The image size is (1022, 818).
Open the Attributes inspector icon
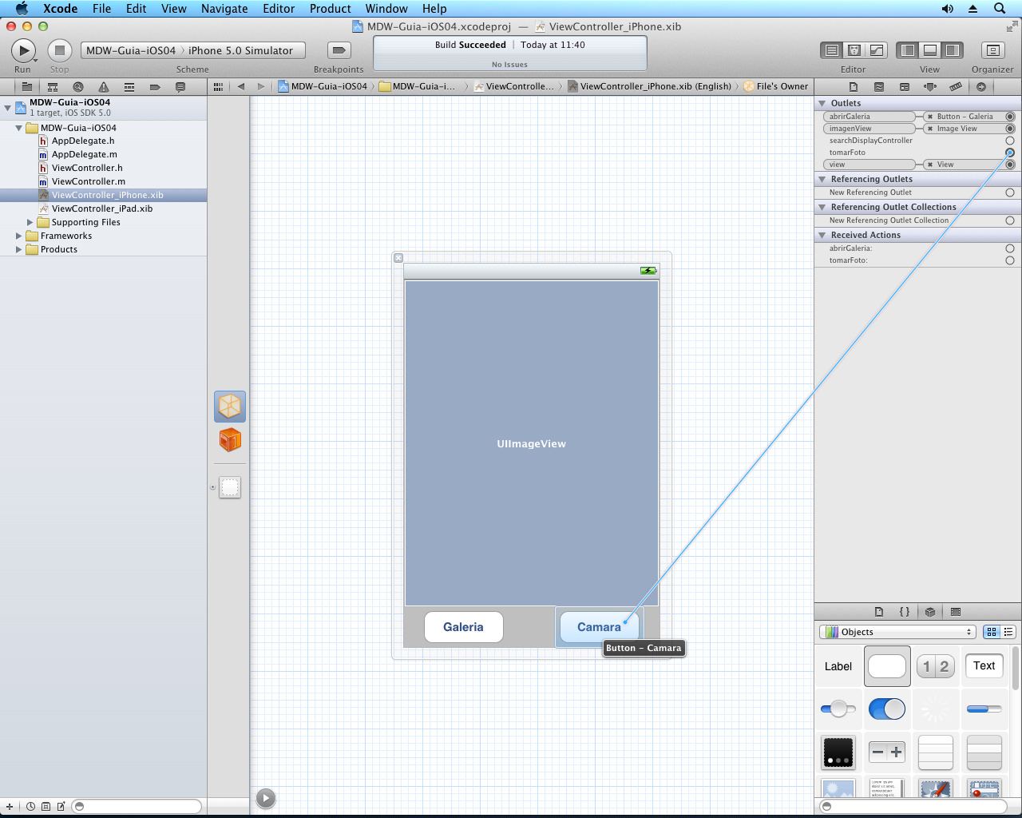[930, 86]
